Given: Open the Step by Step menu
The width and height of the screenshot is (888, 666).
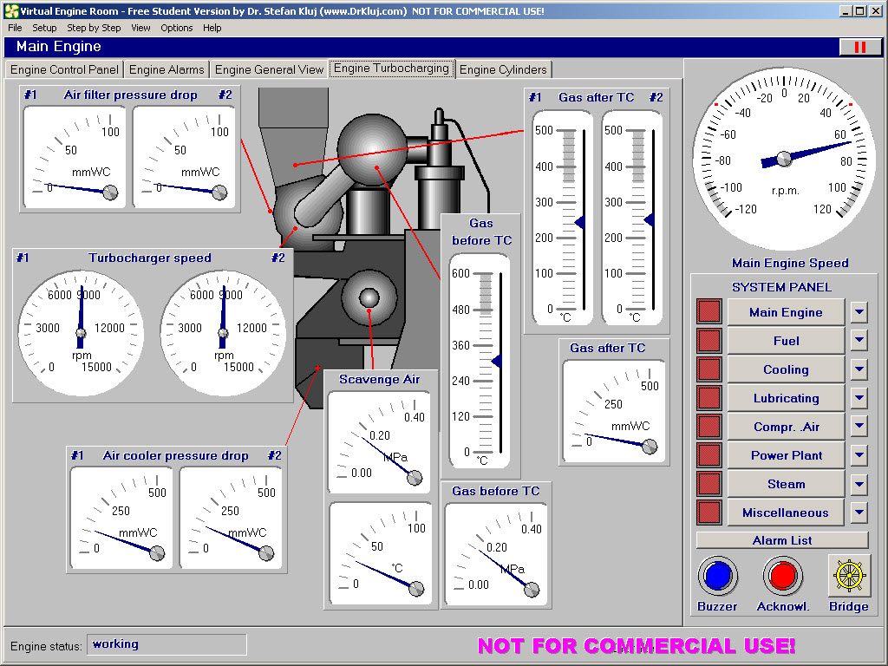Looking at the screenshot, I should point(94,28).
